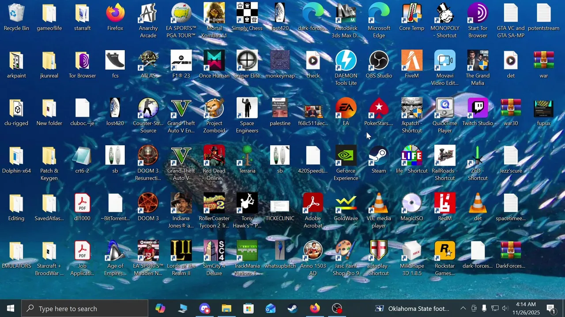Open the Anarchy Arcade shortcut
Image resolution: width=565 pixels, height=317 pixels.
pyautogui.click(x=148, y=21)
